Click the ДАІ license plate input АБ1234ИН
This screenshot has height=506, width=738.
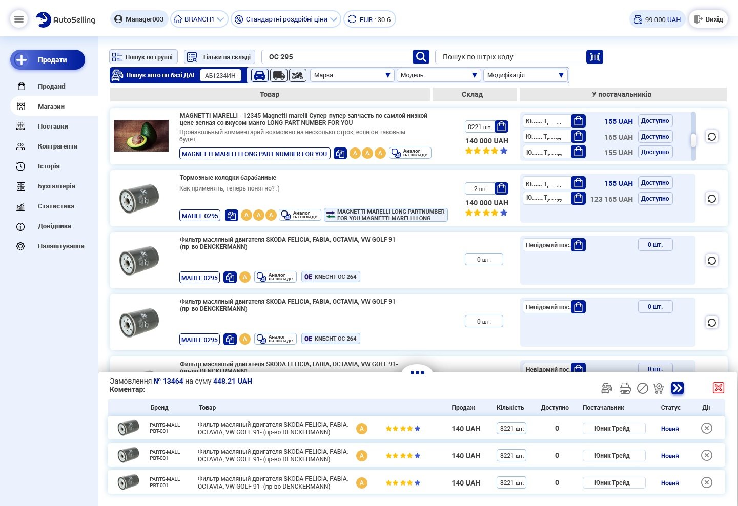pyautogui.click(x=220, y=75)
